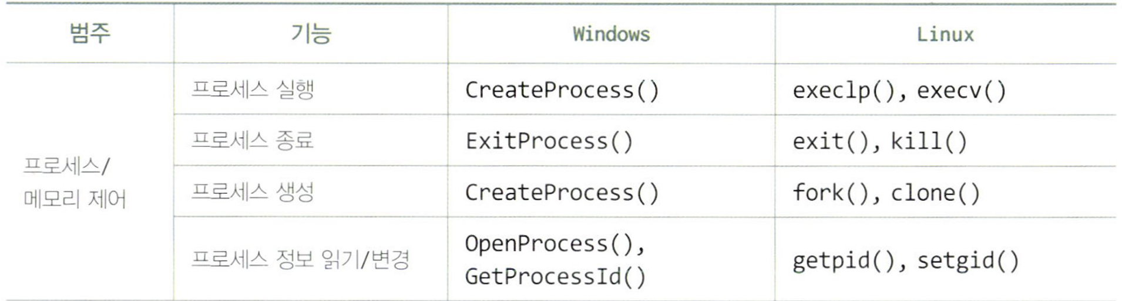
Task: Click the 기능 column header
Action: 311,33
